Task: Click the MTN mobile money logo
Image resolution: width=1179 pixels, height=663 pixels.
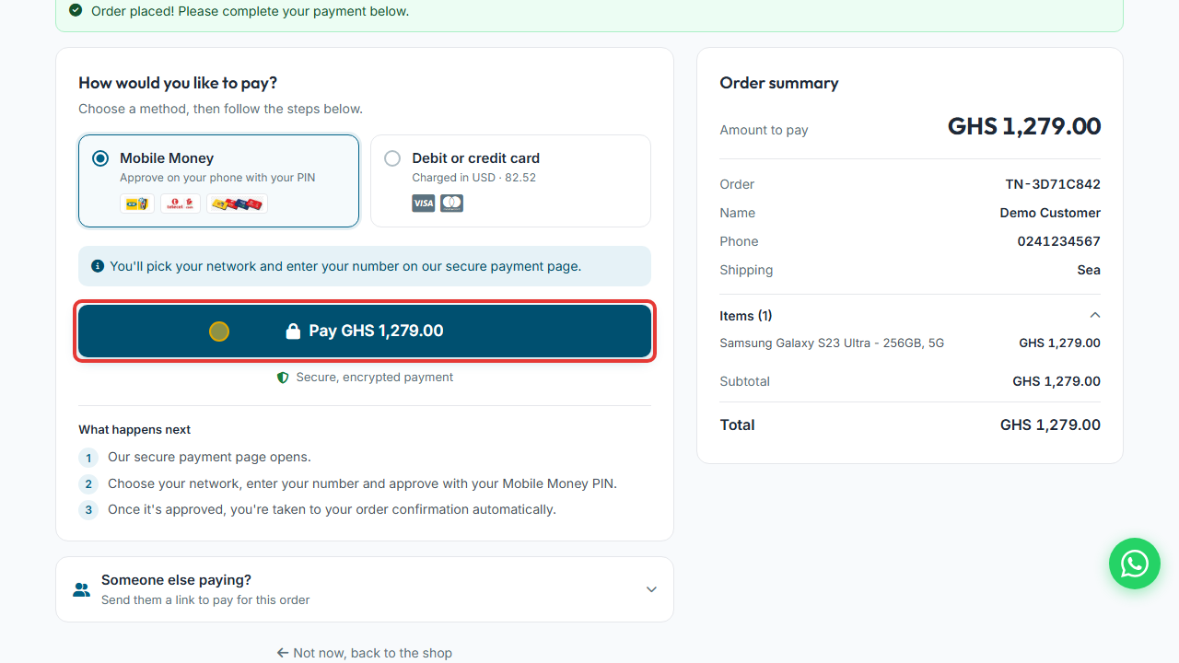Action: (x=137, y=204)
